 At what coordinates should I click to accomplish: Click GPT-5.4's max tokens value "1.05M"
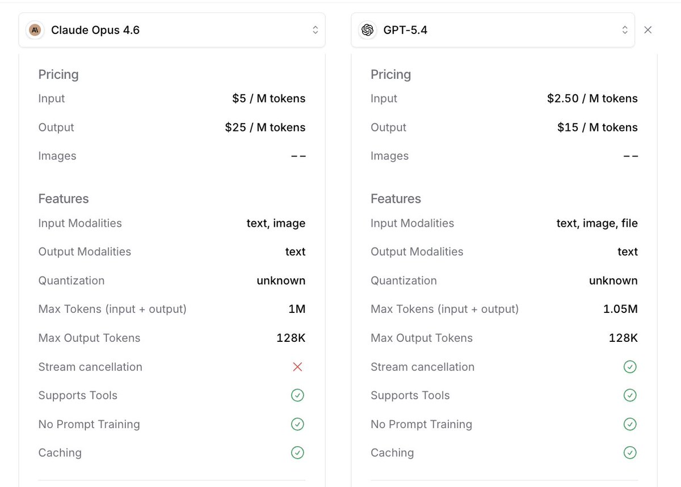[x=620, y=309]
